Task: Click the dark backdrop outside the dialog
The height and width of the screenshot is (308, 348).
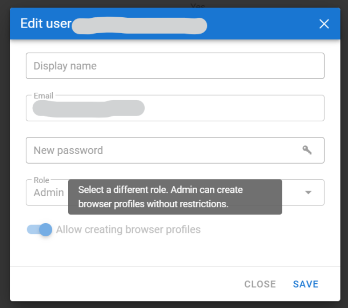Action: click(x=5, y=154)
